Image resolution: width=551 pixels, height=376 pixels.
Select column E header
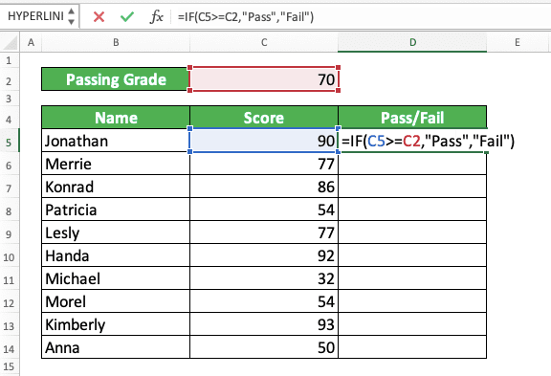coord(517,42)
